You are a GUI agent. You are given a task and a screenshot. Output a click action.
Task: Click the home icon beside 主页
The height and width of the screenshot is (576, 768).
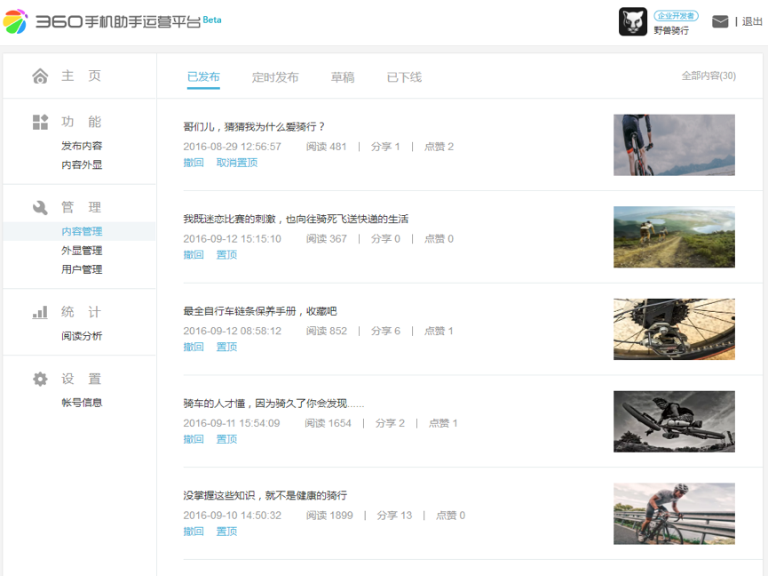[40, 76]
